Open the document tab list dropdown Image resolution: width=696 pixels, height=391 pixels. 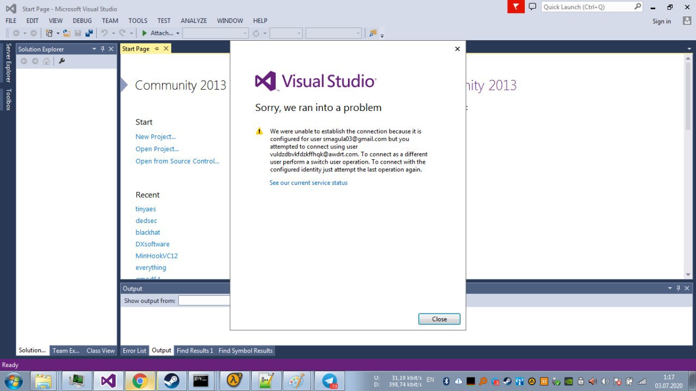[689, 49]
